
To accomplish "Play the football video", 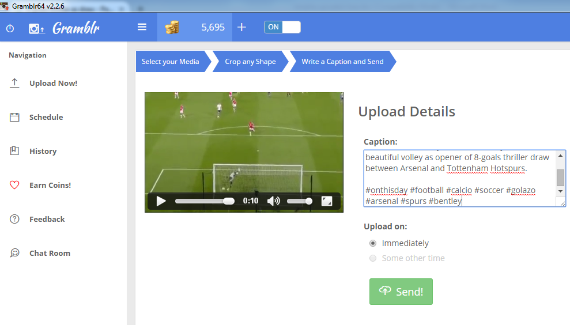I will [161, 201].
